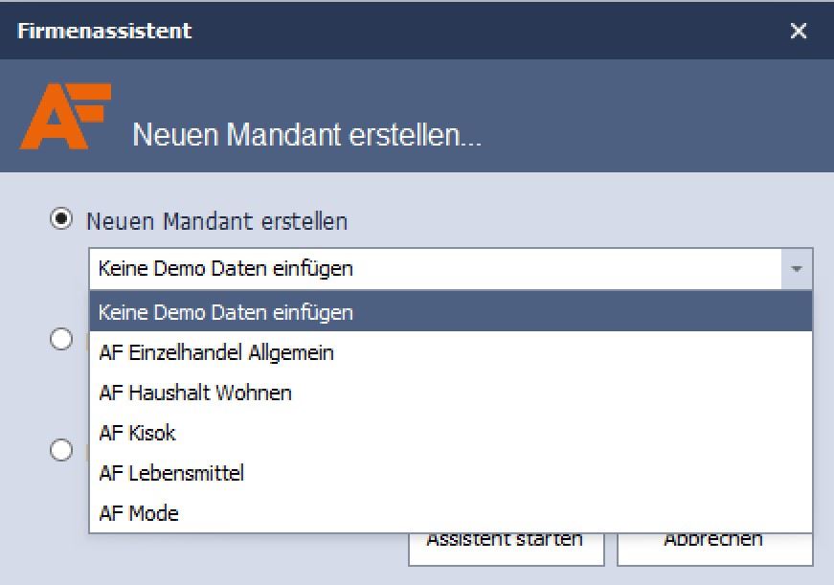The image size is (834, 585).
Task: Start wizard with Assistent starten button
Action: [506, 550]
